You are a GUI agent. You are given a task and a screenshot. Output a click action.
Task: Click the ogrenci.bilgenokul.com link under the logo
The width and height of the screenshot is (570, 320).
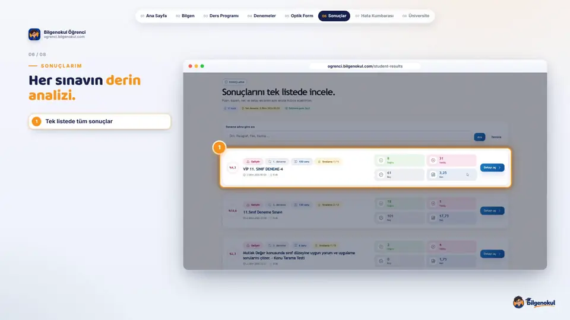tap(64, 37)
